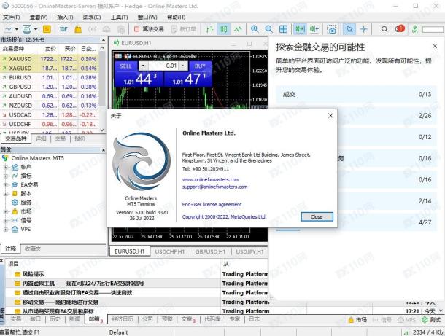Expand the VPS tree node
The width and height of the screenshot is (445, 336).
tap(5, 229)
